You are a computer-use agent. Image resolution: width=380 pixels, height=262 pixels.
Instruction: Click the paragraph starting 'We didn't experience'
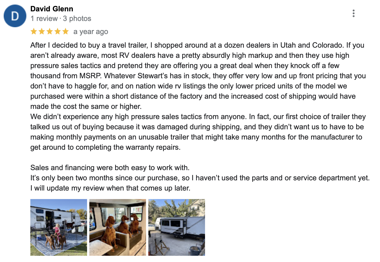point(198,132)
